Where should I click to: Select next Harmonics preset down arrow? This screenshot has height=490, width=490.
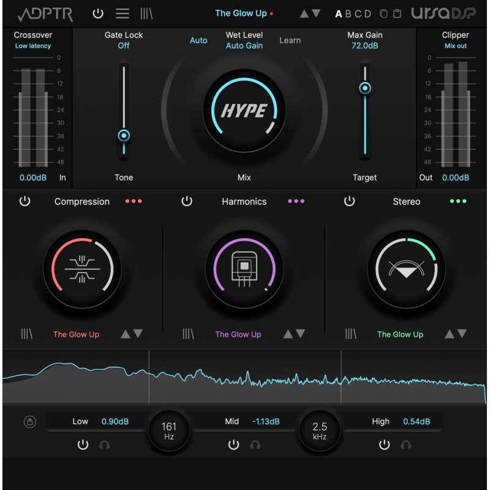(x=300, y=334)
